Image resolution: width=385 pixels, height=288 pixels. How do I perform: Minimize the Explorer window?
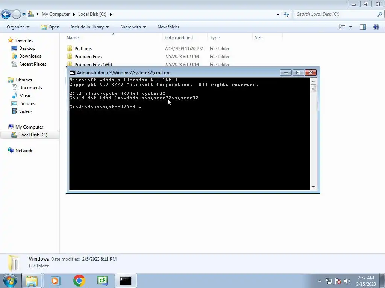pyautogui.click(x=353, y=4)
